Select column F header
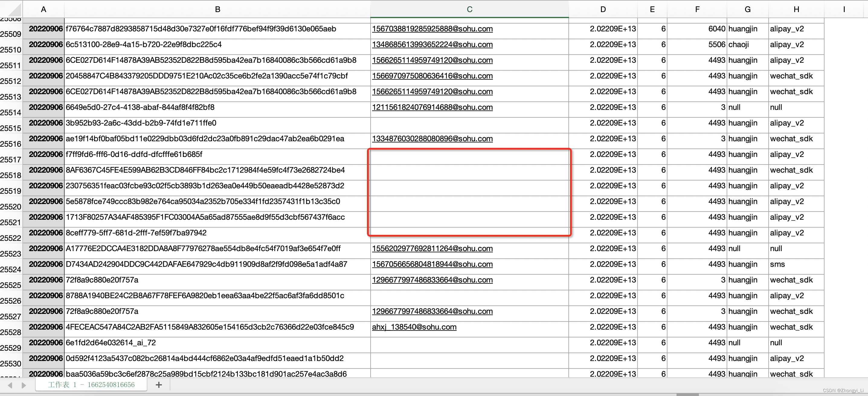Viewport: 868px width, 396px height. tap(697, 9)
